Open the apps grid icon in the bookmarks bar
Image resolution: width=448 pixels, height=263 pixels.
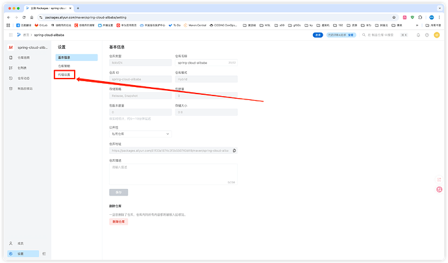point(8,25)
